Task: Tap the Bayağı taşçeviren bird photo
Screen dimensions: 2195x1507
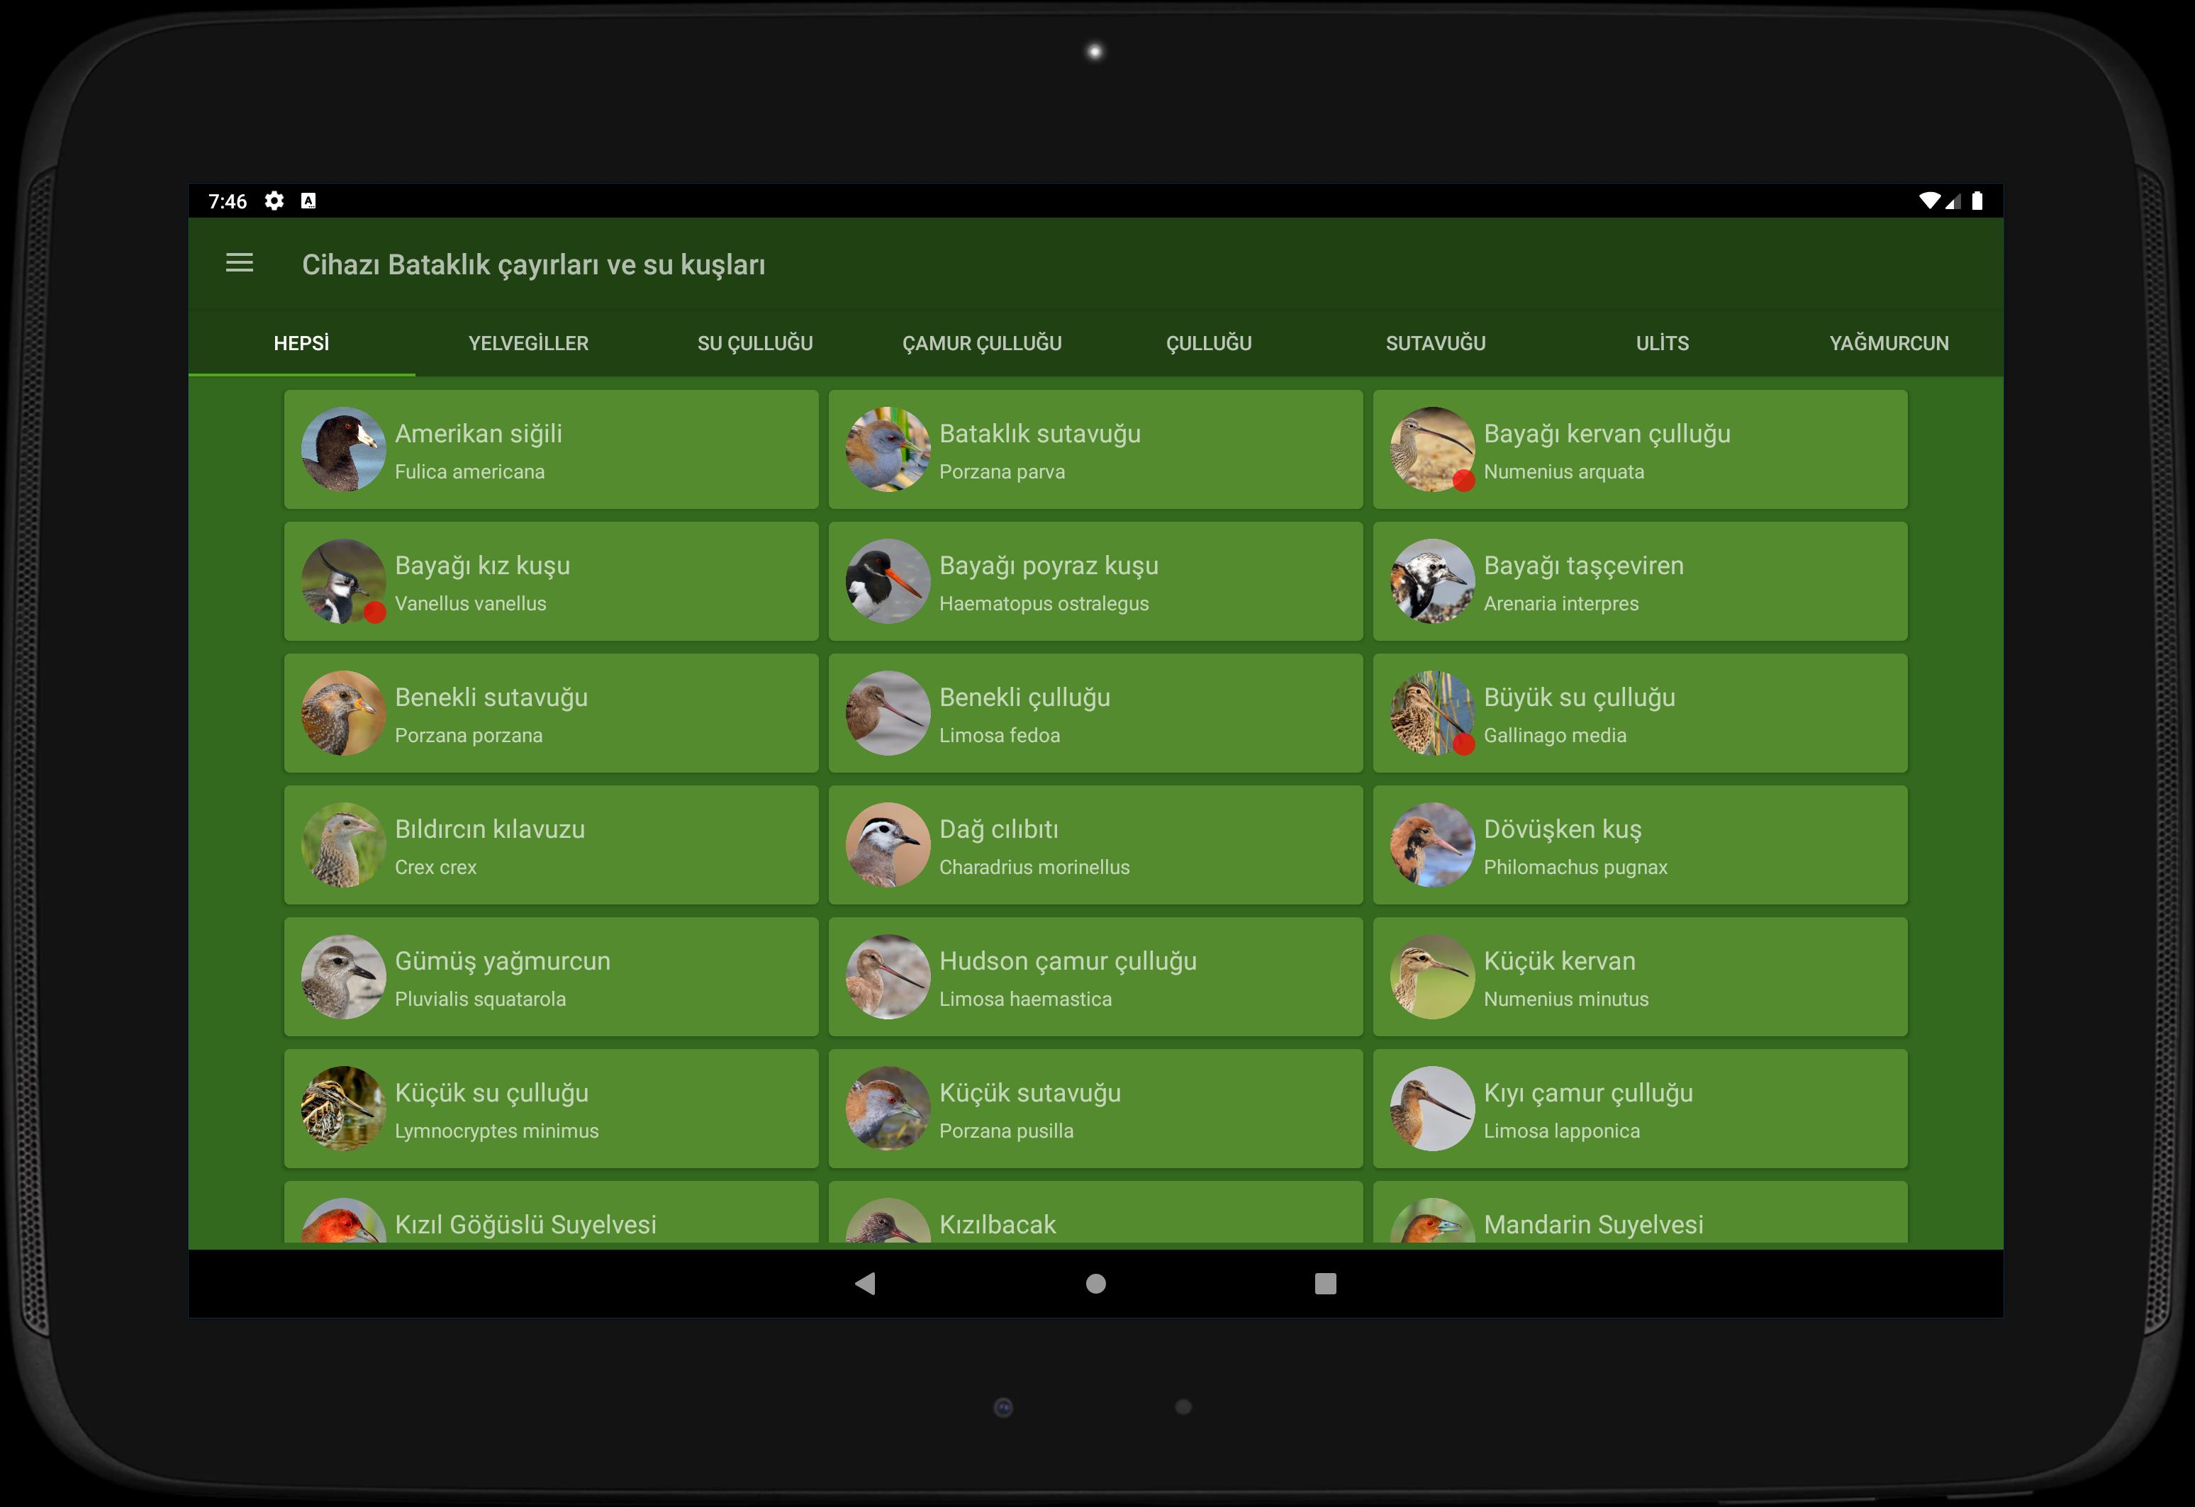Action: (1432, 582)
